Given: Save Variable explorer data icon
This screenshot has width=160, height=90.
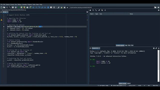Looking at the screenshot, I should pyautogui.click(x=93, y=10).
